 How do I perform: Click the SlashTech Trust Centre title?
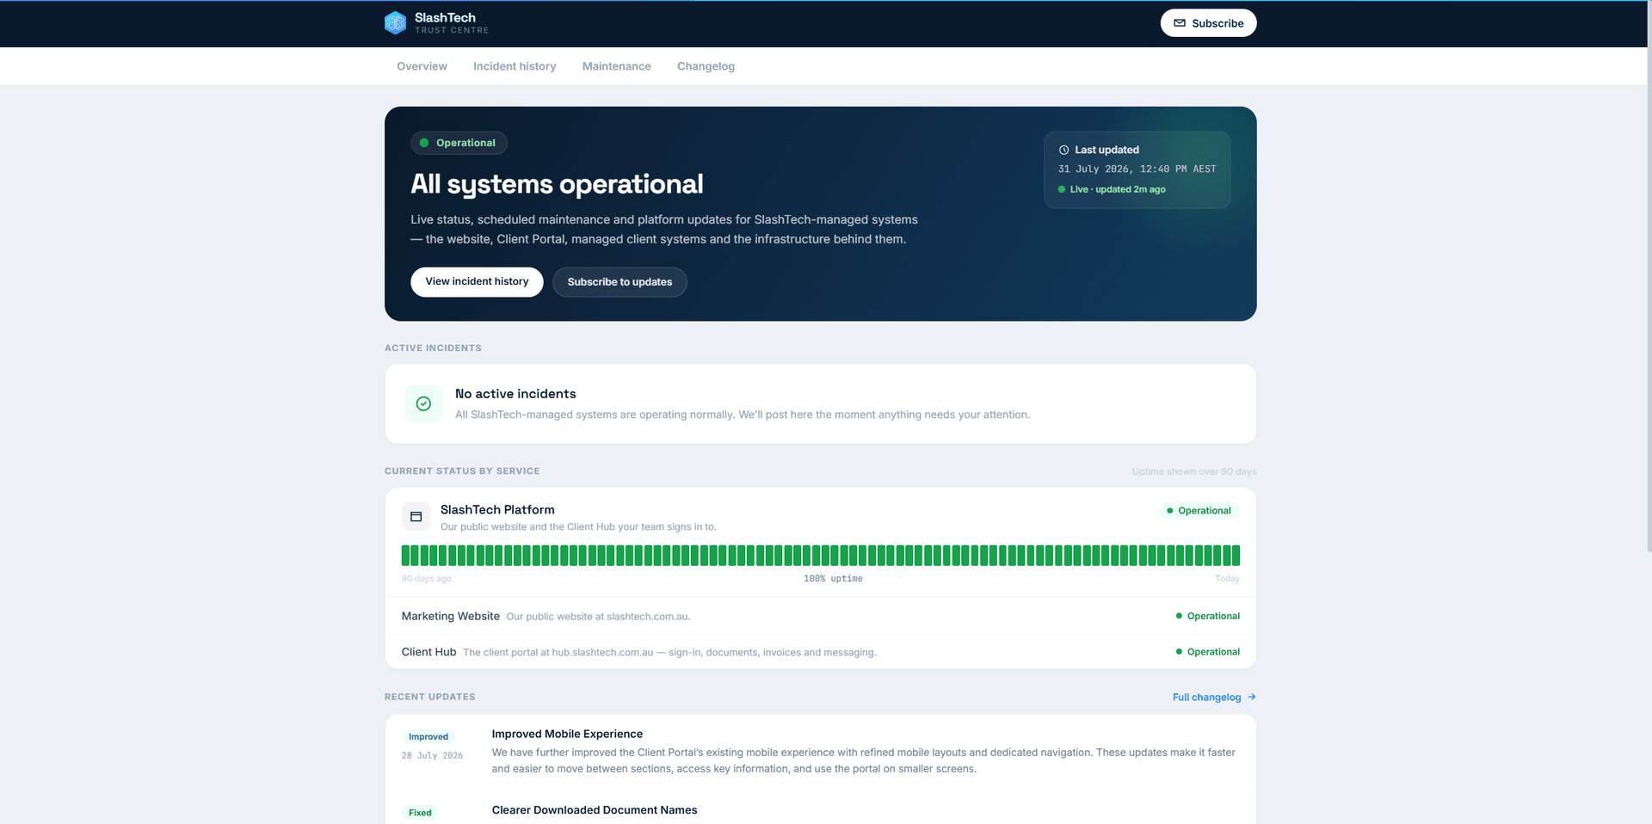(x=452, y=23)
